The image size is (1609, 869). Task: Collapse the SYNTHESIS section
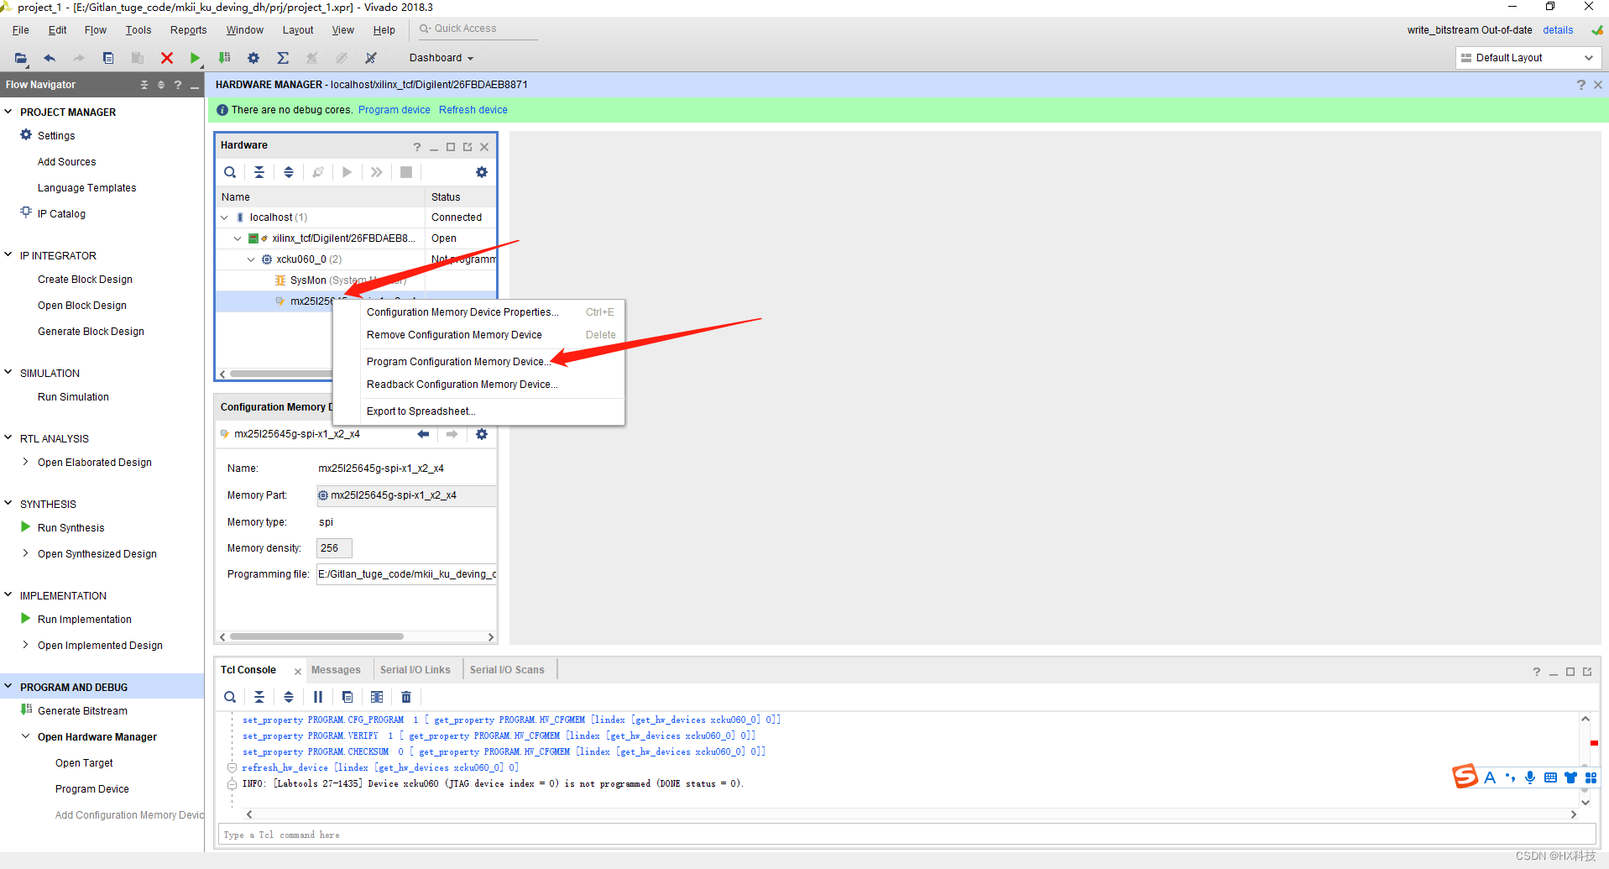[8, 504]
